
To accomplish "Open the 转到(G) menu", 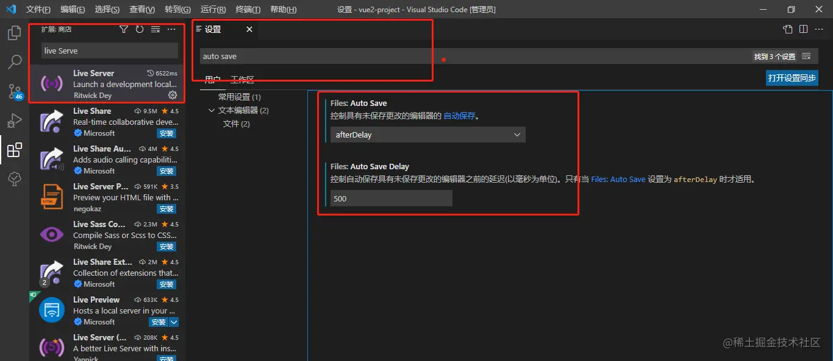I will (177, 10).
